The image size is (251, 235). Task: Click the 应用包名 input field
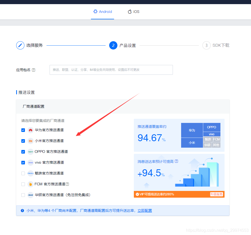tap(111, 70)
